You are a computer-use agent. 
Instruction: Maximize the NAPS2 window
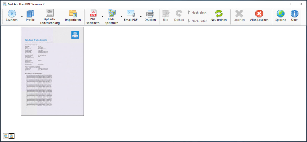289,4
